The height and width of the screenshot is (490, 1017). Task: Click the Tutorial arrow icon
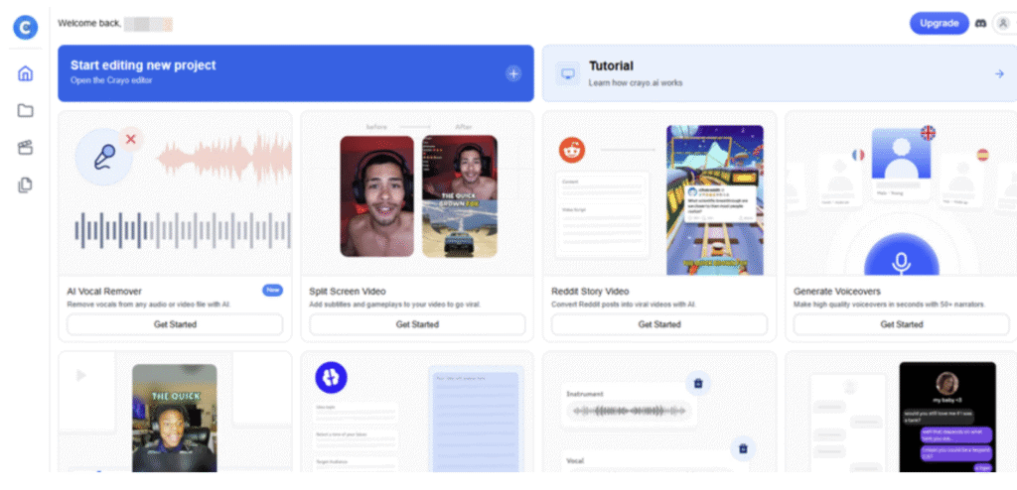pyautogui.click(x=999, y=73)
